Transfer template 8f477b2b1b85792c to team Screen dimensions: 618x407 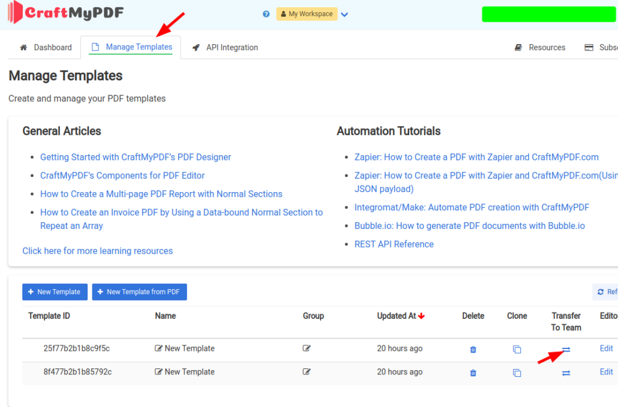tap(566, 373)
